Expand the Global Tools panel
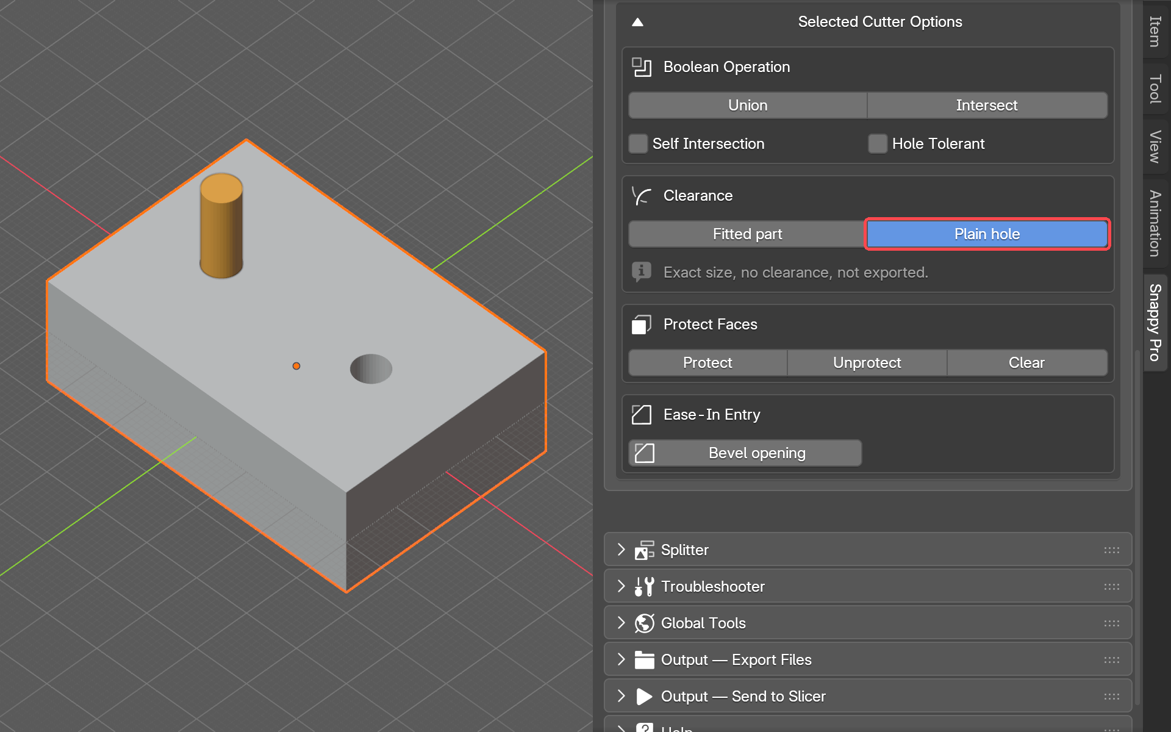The width and height of the screenshot is (1171, 732). (x=621, y=623)
